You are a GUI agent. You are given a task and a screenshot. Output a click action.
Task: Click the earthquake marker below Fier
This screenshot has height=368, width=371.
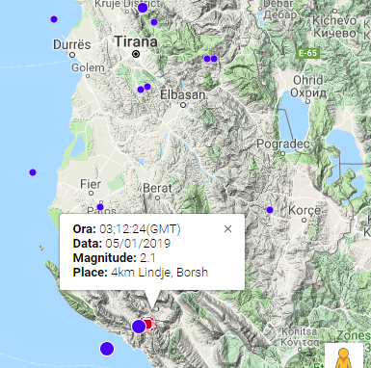[x=100, y=207]
